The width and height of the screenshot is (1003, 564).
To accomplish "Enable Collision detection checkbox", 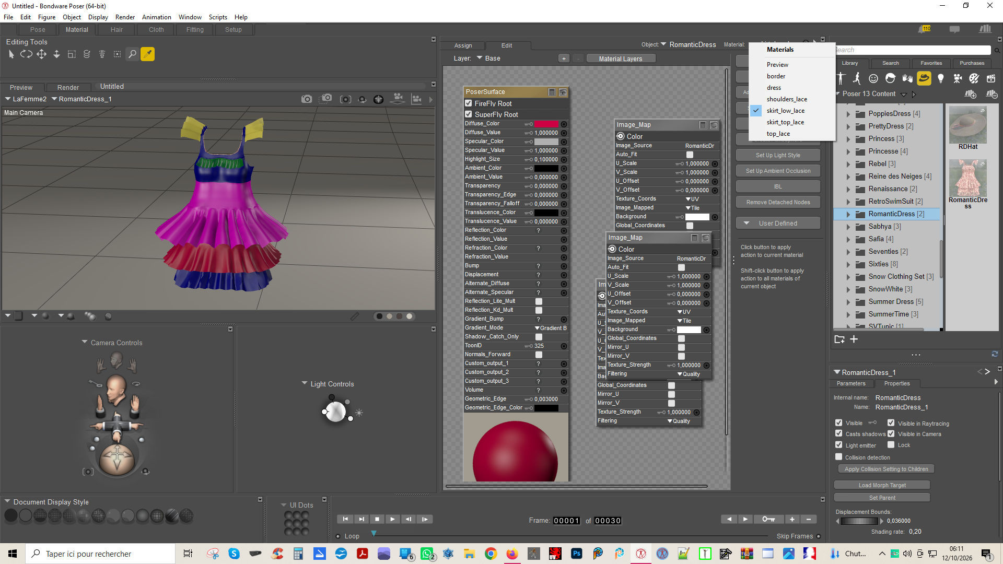I will tap(838, 457).
